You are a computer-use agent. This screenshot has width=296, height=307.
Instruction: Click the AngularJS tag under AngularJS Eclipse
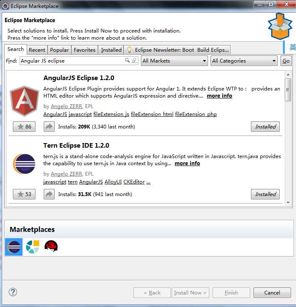click(55, 114)
